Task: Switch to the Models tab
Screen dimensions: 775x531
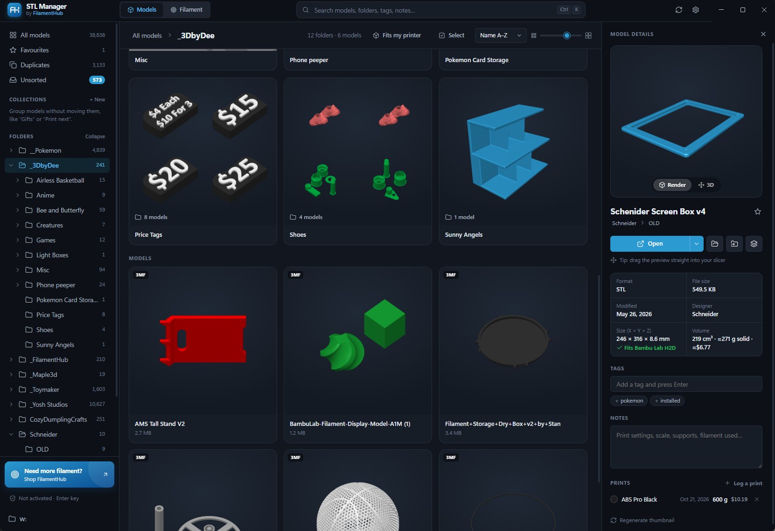Action: (x=142, y=10)
